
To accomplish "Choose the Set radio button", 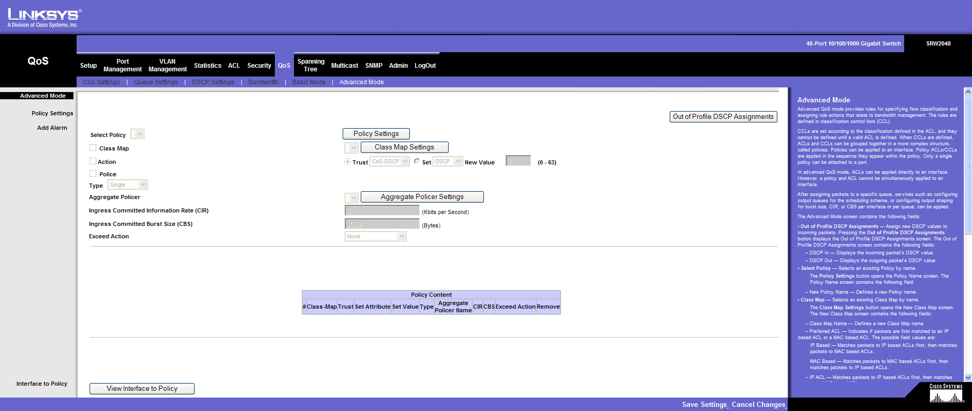I will (x=417, y=161).
